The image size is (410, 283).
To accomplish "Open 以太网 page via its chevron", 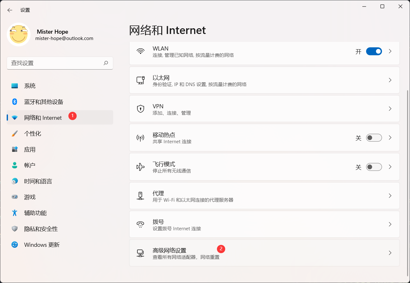I will 390,80.
